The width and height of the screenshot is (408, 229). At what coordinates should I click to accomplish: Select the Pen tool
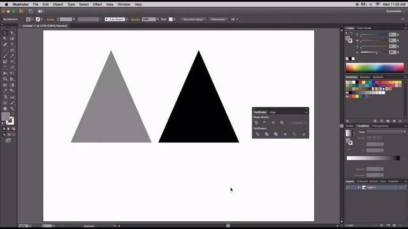[x=5, y=45]
